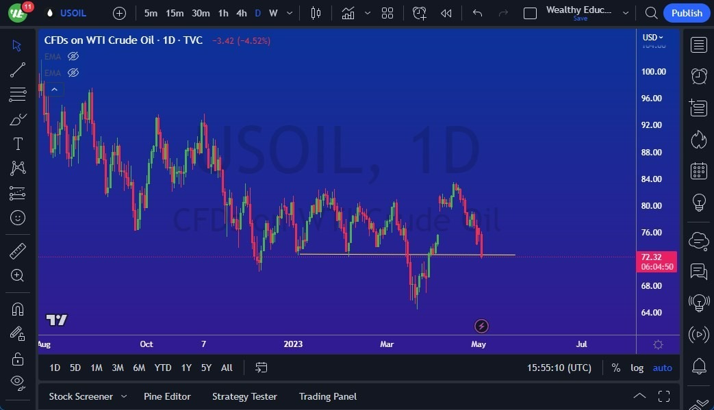
Task: Switch price scale to log
Action: (637, 368)
